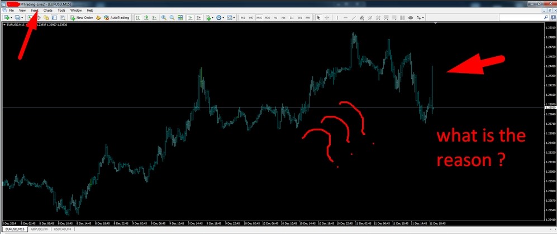
Task: Open the Charts menu
Action: pyautogui.click(x=47, y=11)
